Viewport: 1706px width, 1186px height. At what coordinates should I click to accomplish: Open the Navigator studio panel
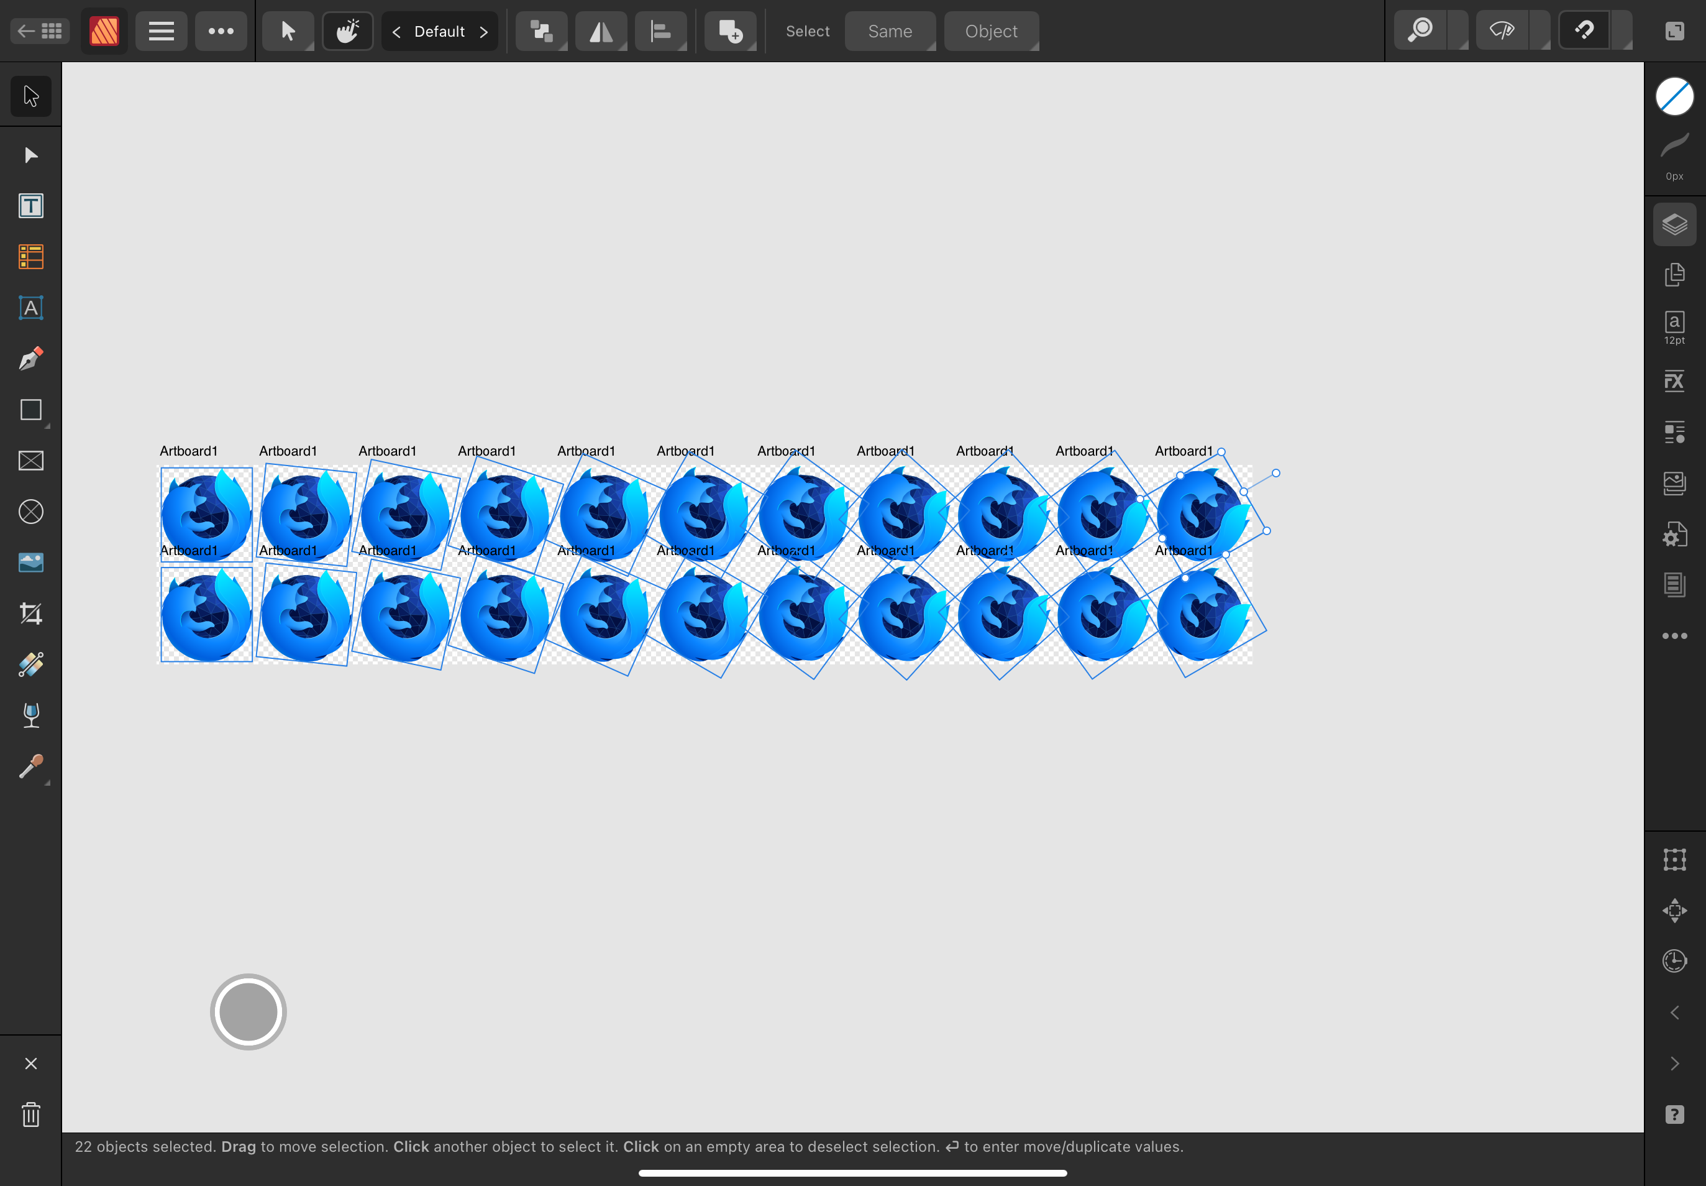(1675, 910)
